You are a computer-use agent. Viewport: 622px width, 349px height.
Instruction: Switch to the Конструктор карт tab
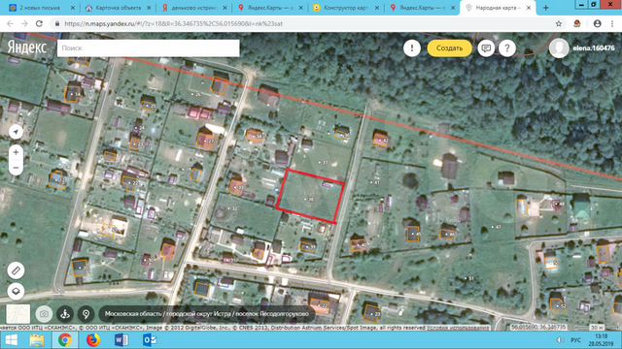click(346, 8)
